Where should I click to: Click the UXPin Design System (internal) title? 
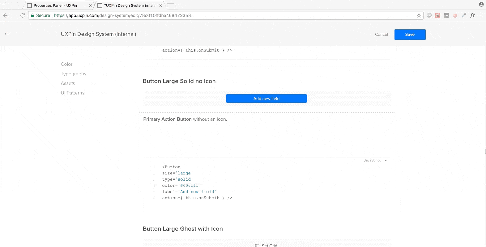pos(98,34)
